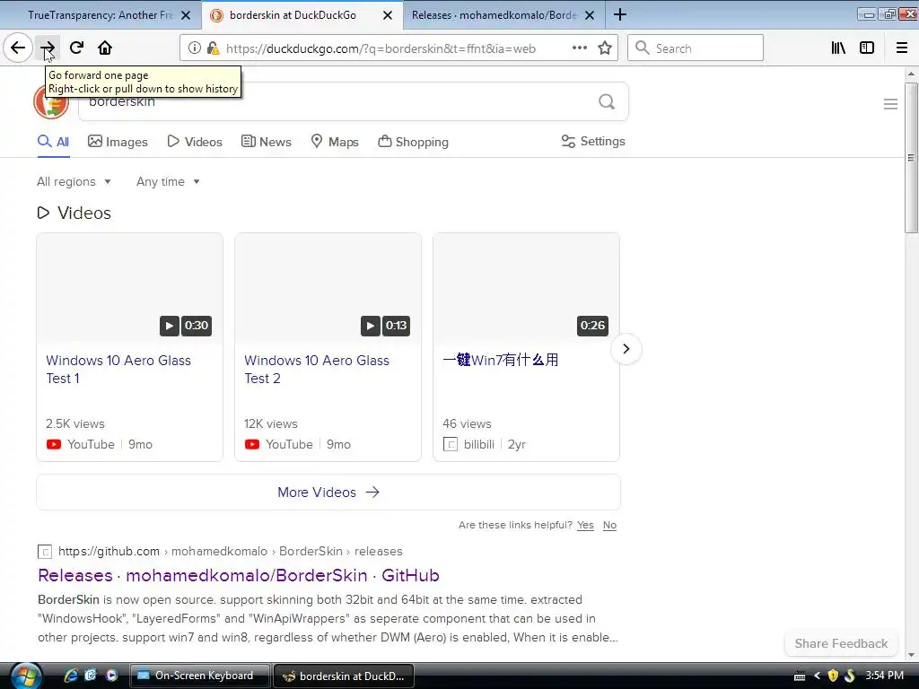Select the All search results tab
This screenshot has width=919, height=689.
tap(53, 142)
